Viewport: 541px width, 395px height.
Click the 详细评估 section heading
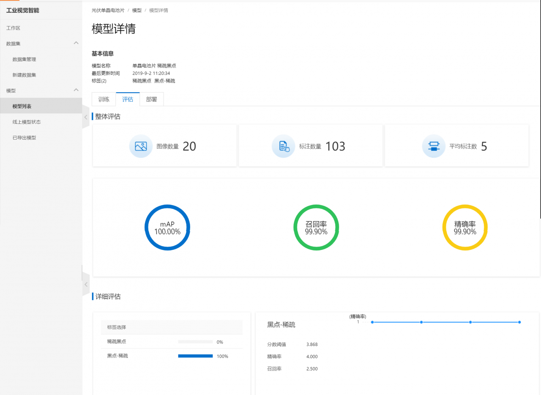(108, 297)
